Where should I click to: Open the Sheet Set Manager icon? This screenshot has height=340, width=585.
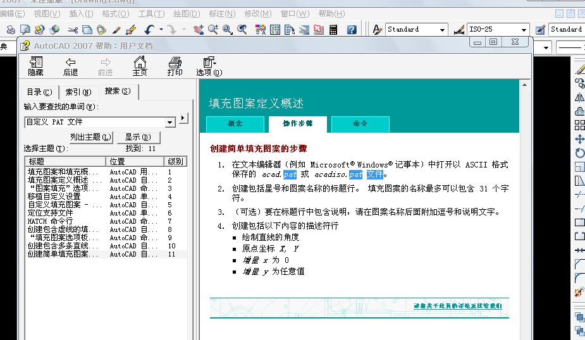[304, 30]
